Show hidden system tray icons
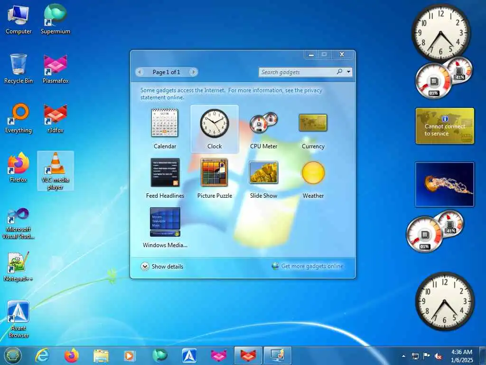 (x=403, y=356)
